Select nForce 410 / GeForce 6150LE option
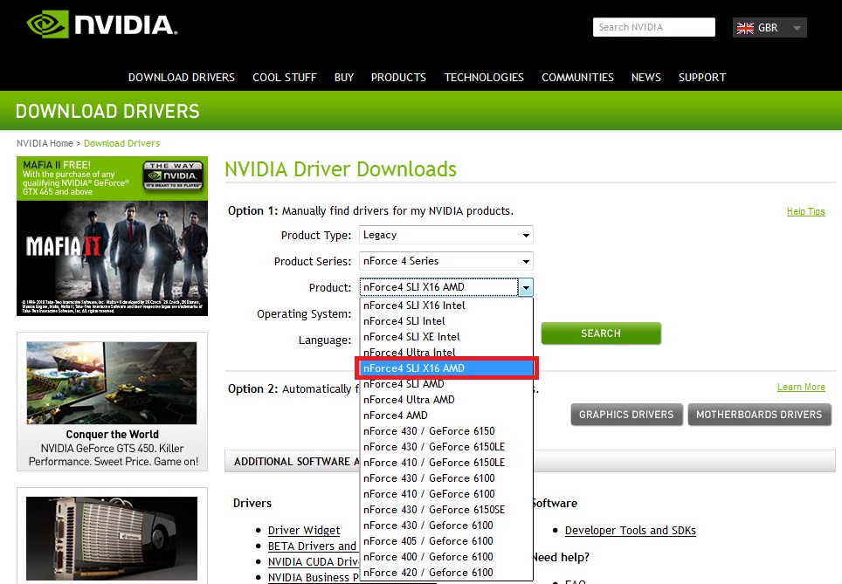This screenshot has width=842, height=584. point(445,462)
